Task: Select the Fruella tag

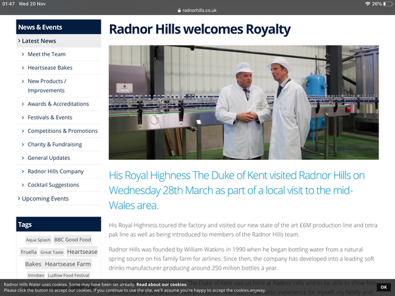Action: (29, 252)
